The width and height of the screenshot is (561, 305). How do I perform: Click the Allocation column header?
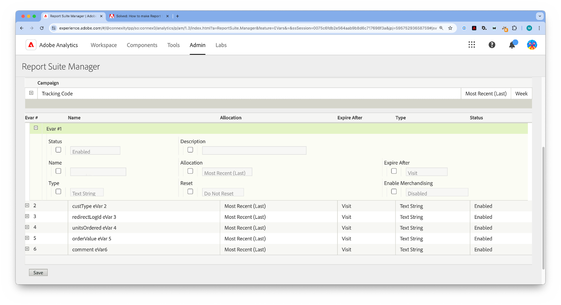tap(231, 118)
